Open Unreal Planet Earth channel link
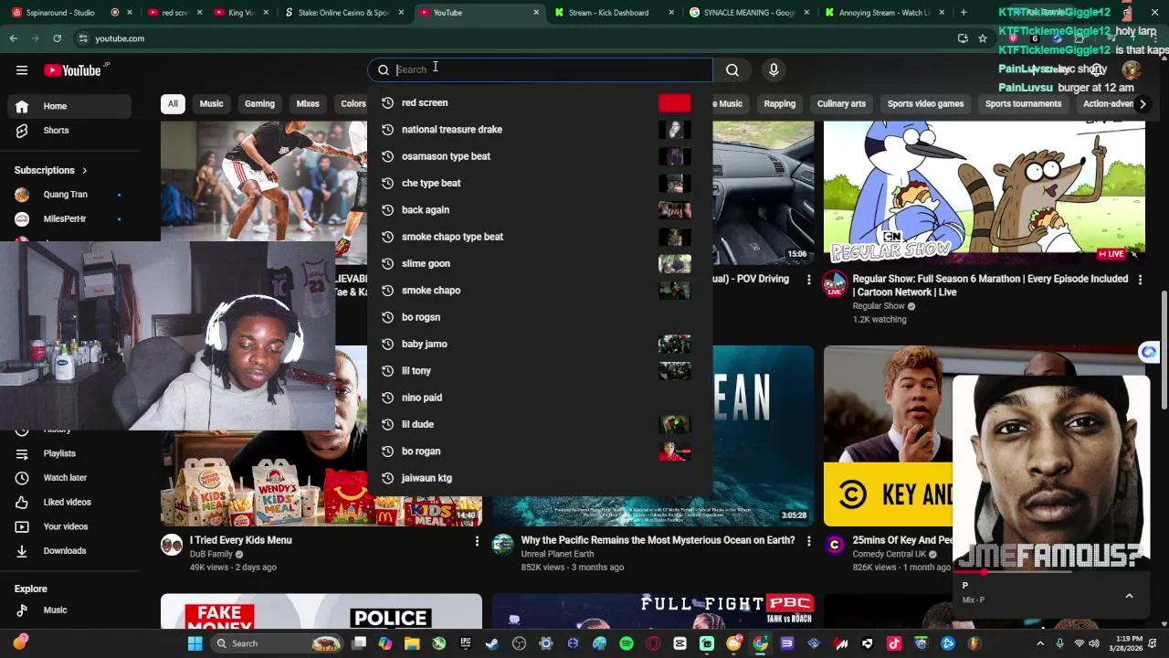Viewport: 1169px width, 658px height. [557, 554]
